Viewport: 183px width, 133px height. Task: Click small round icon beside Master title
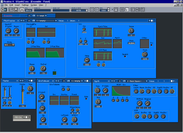17,81
